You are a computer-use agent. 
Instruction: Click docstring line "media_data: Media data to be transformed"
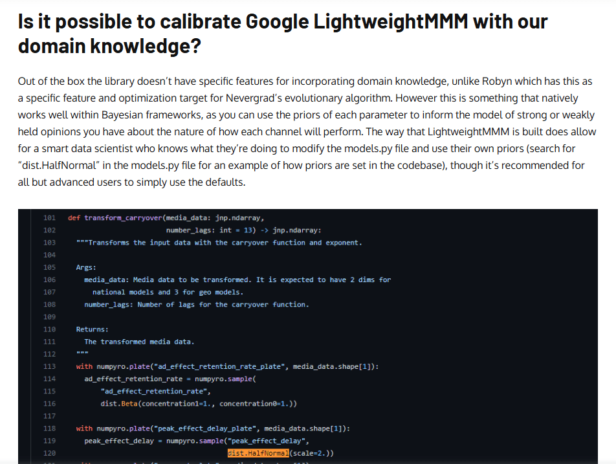(x=237, y=280)
